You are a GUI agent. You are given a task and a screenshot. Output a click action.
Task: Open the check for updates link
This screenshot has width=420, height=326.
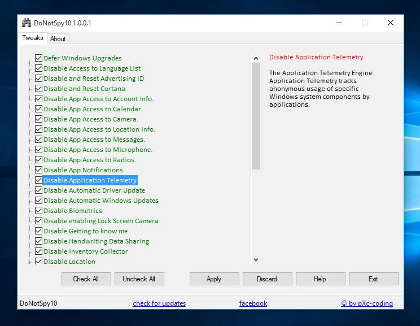tap(159, 303)
